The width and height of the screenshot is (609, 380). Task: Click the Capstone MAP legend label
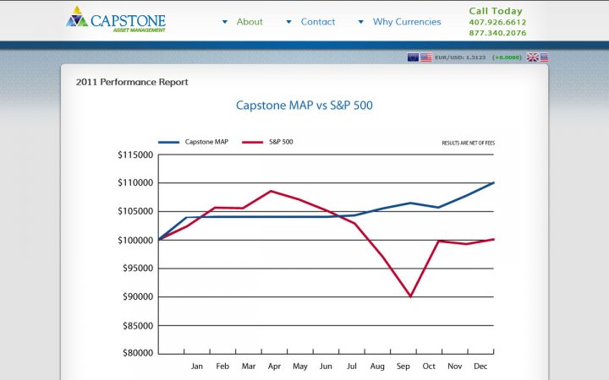(206, 142)
